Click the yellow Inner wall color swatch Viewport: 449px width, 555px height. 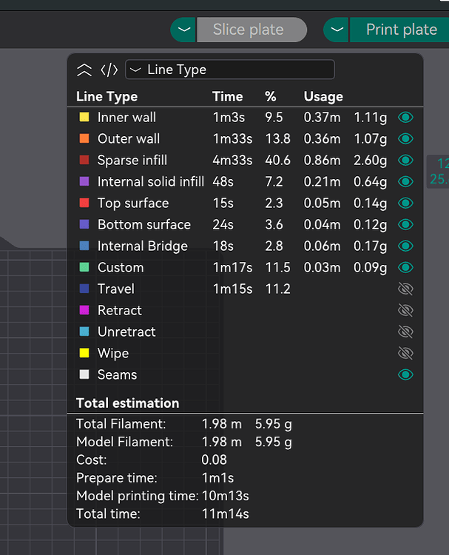pyautogui.click(x=84, y=117)
